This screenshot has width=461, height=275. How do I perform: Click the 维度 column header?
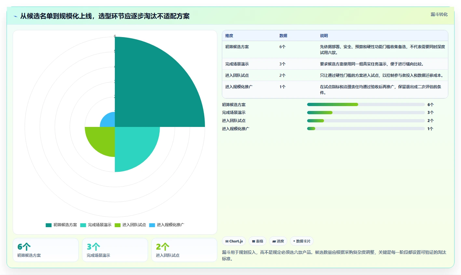point(229,36)
